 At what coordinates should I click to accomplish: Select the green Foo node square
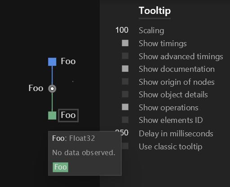[52, 116]
